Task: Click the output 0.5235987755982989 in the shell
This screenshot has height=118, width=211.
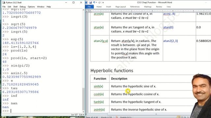Action: pos(22,77)
